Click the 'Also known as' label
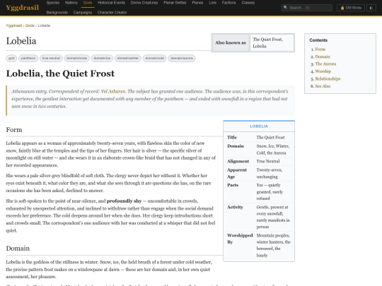This screenshot has width=382, height=286. coord(231,42)
